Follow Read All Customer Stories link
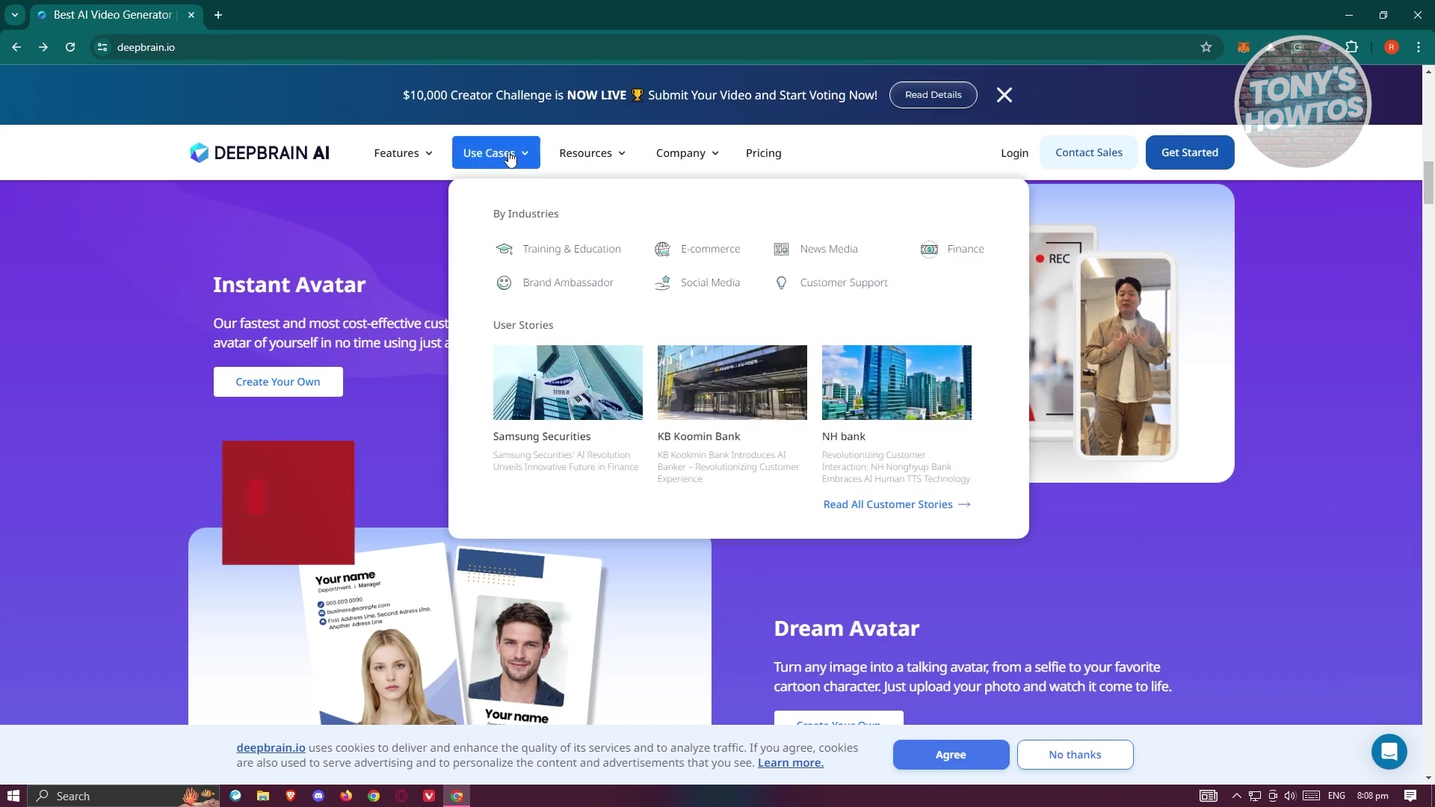1435x807 pixels. pyautogui.click(x=897, y=504)
